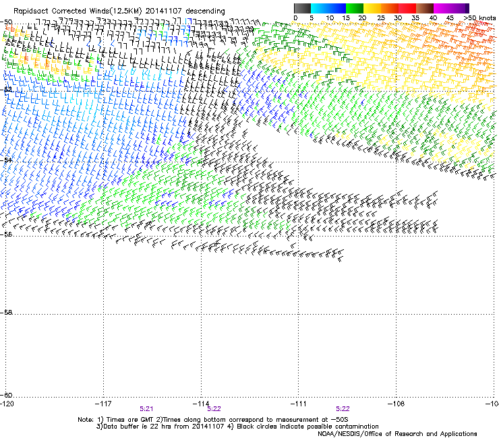Click the yellow 20-25 knots legend swatch

(372, 8)
